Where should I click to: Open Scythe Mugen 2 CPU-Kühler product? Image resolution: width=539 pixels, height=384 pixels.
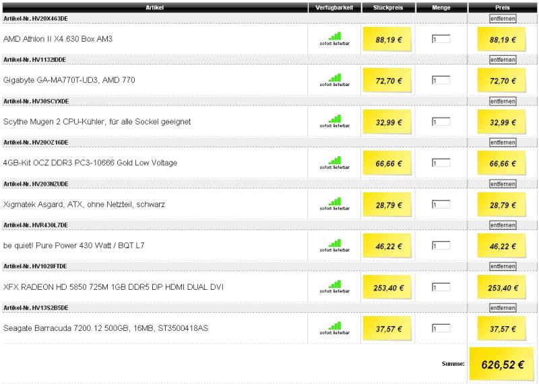tap(97, 122)
